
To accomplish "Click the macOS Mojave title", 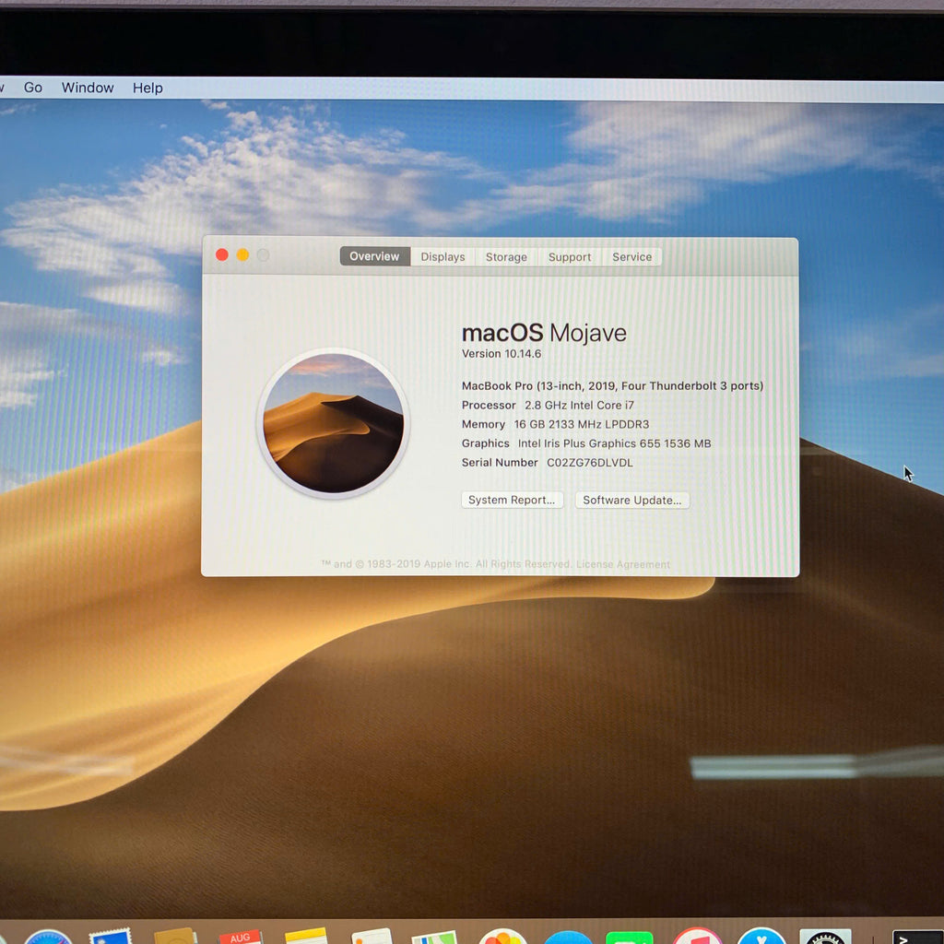I will point(544,333).
